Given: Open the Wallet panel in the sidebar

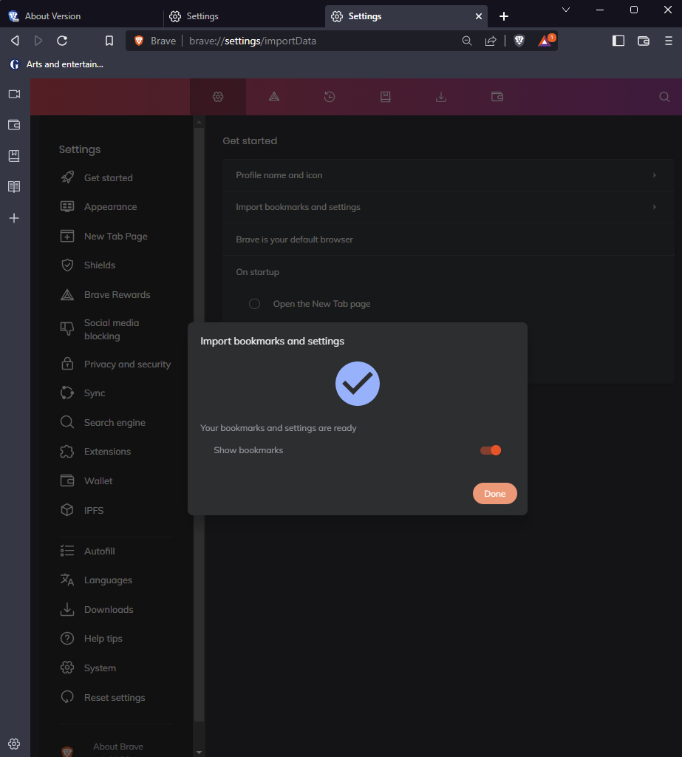Looking at the screenshot, I should coord(13,125).
